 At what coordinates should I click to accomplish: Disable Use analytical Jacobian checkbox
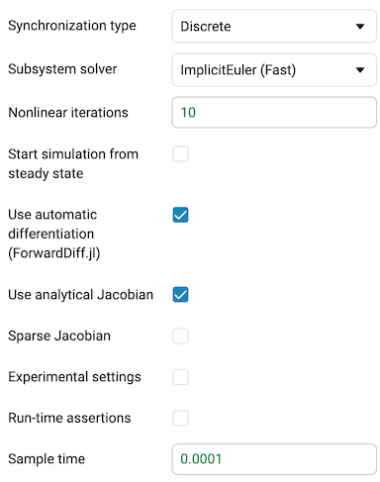coord(180,295)
